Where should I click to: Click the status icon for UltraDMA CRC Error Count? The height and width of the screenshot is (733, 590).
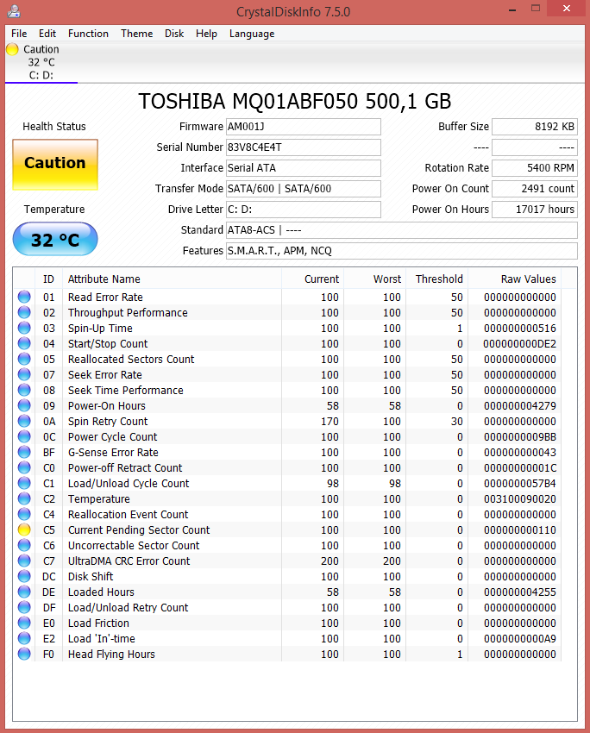pos(24,561)
